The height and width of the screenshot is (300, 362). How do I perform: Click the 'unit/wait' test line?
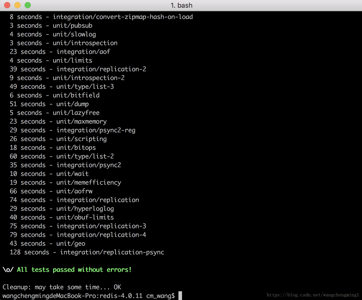[x=49, y=174]
